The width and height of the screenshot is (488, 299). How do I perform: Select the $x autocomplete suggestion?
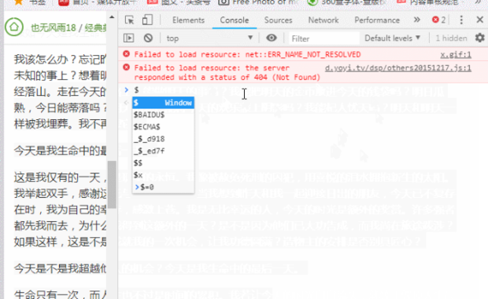coord(164,175)
